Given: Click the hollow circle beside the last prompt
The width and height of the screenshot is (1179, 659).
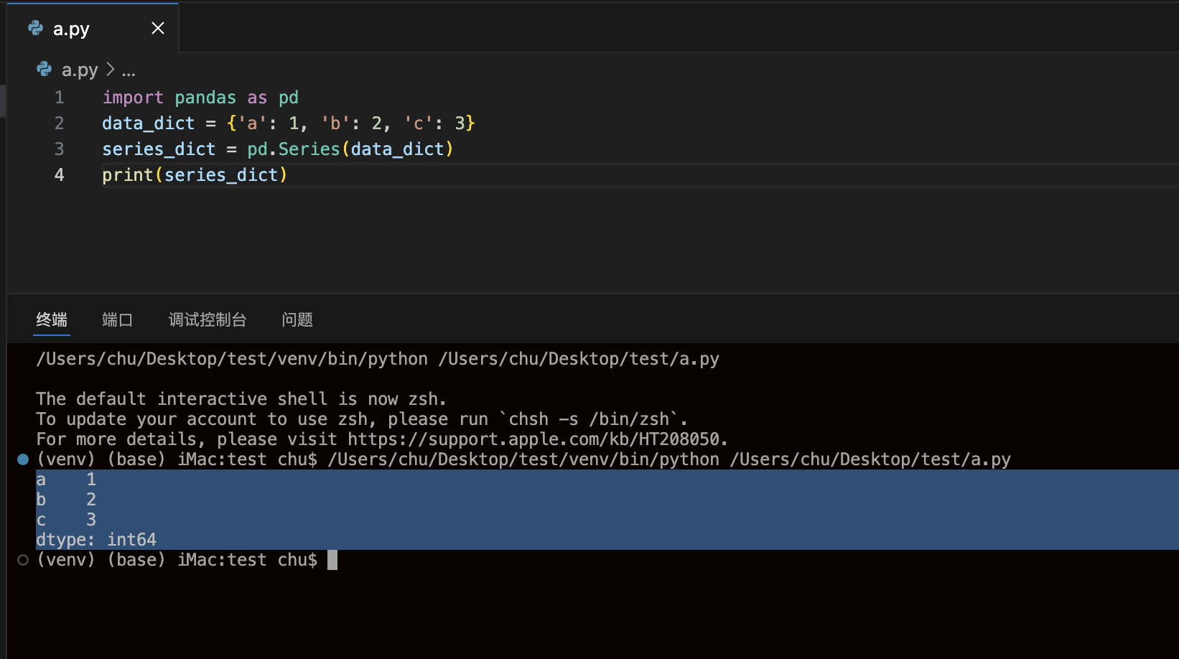Looking at the screenshot, I should click(x=23, y=560).
